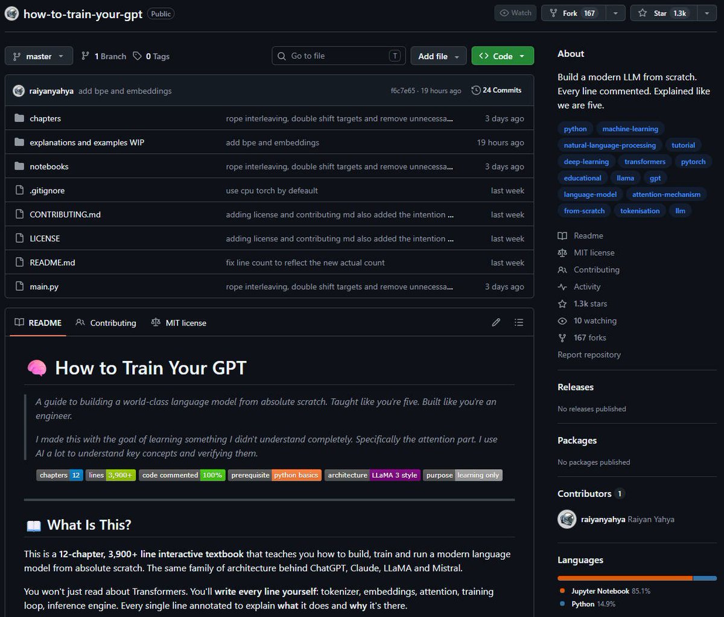Click the contributor avatar for raiyanyahya
The height and width of the screenshot is (617, 724).
[567, 519]
